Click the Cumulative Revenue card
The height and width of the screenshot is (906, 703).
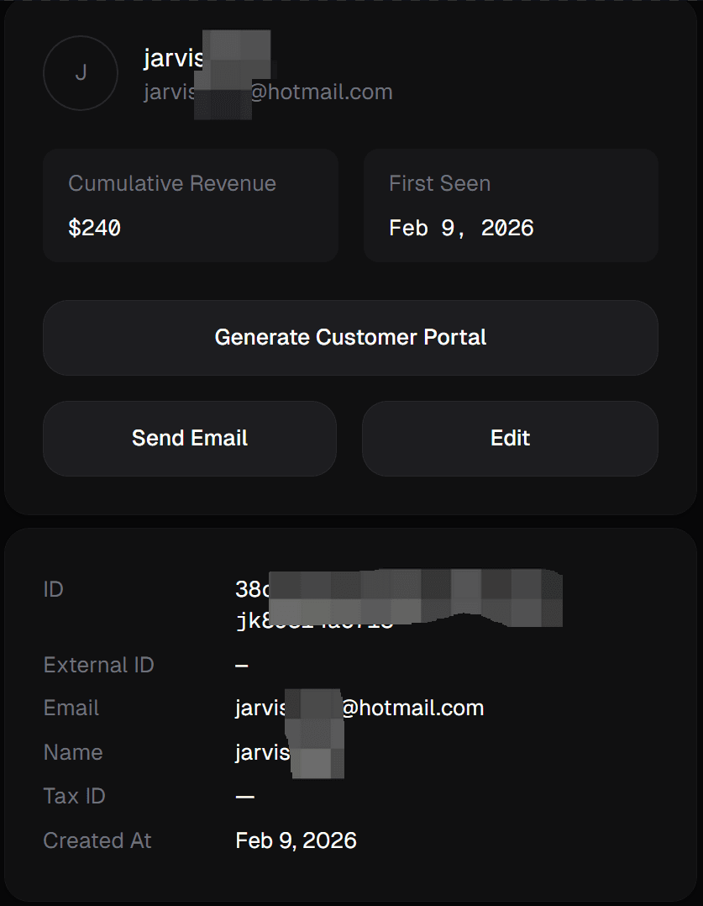(x=190, y=204)
